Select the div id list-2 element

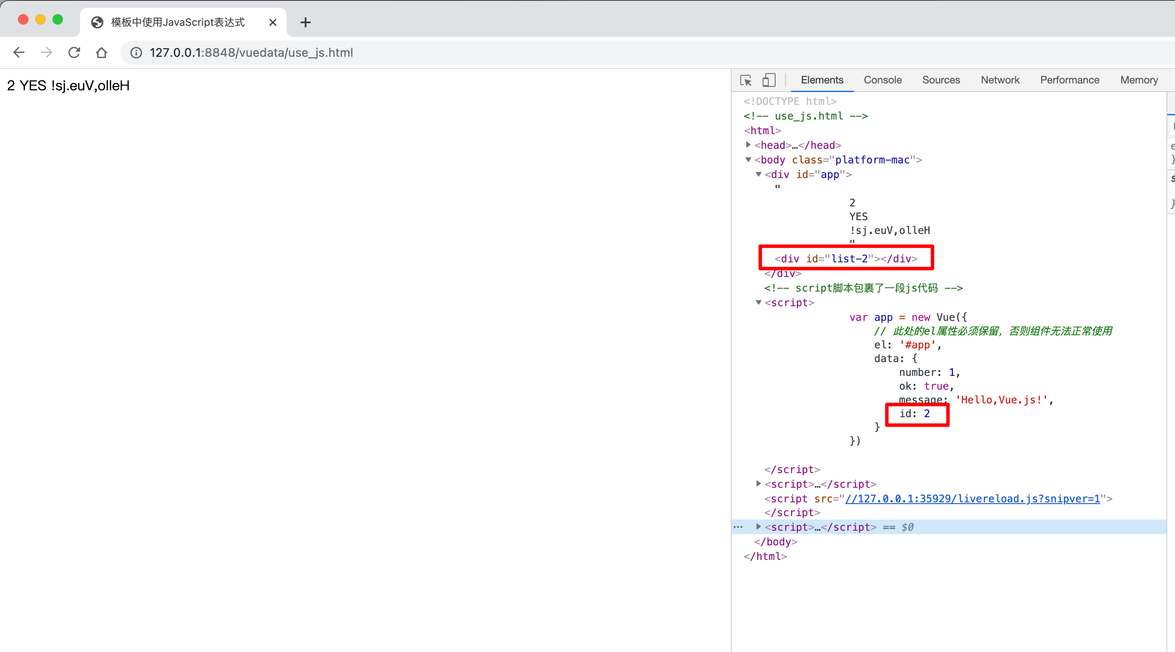(x=846, y=258)
